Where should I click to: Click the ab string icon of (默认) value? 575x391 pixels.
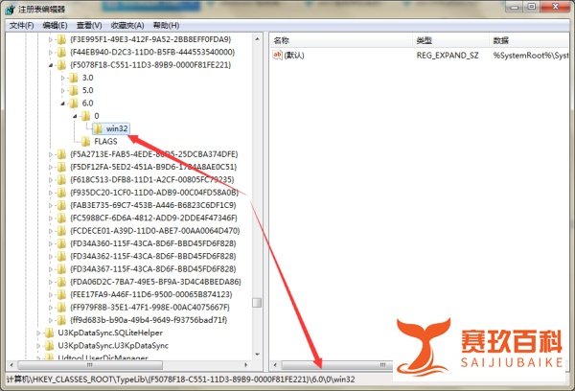tap(277, 55)
